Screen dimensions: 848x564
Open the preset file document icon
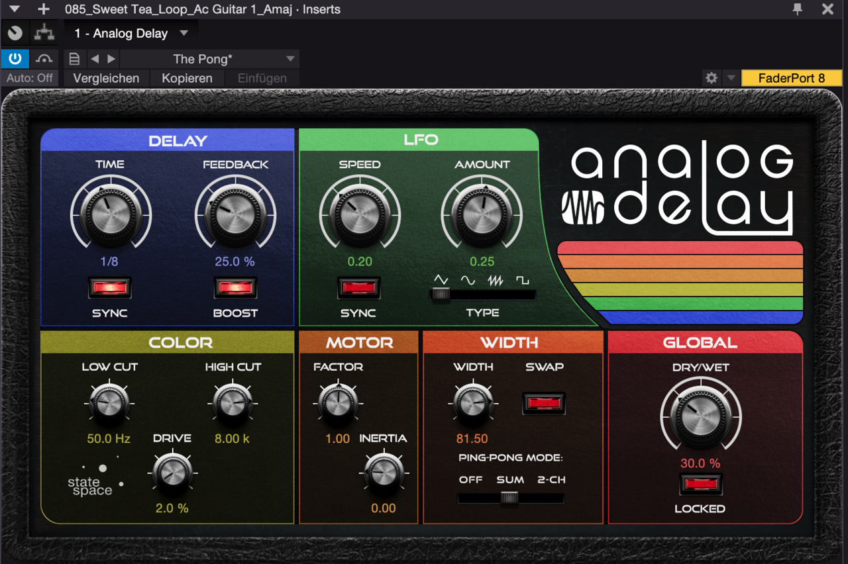pos(74,59)
